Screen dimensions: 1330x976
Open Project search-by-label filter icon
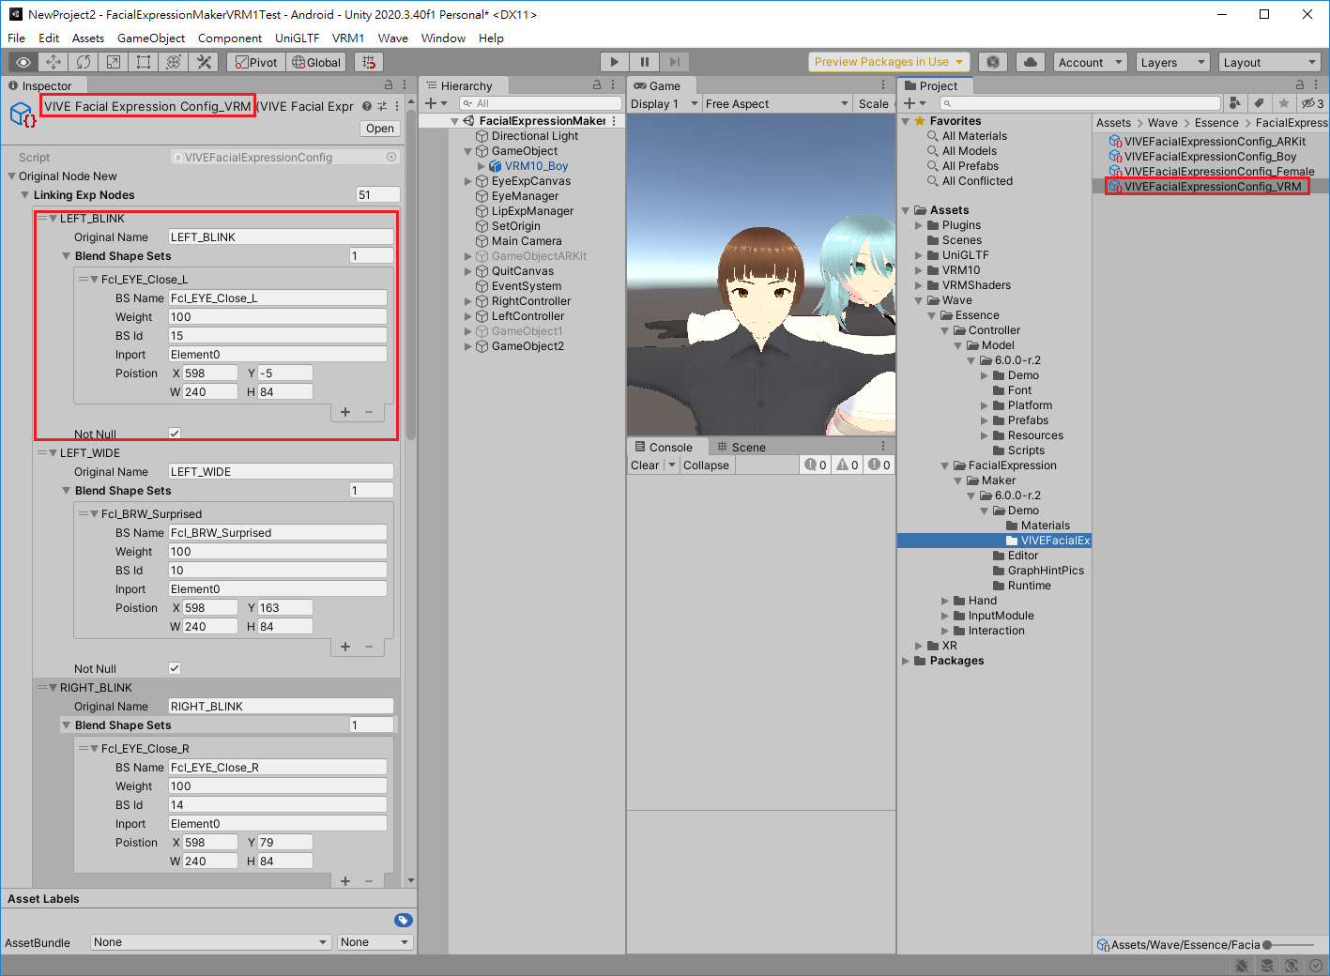click(1260, 103)
